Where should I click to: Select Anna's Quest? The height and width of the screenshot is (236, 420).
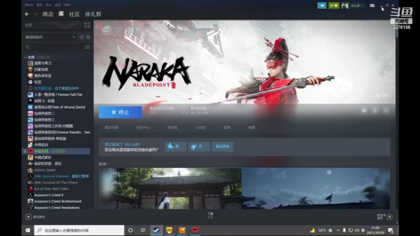coord(45,170)
